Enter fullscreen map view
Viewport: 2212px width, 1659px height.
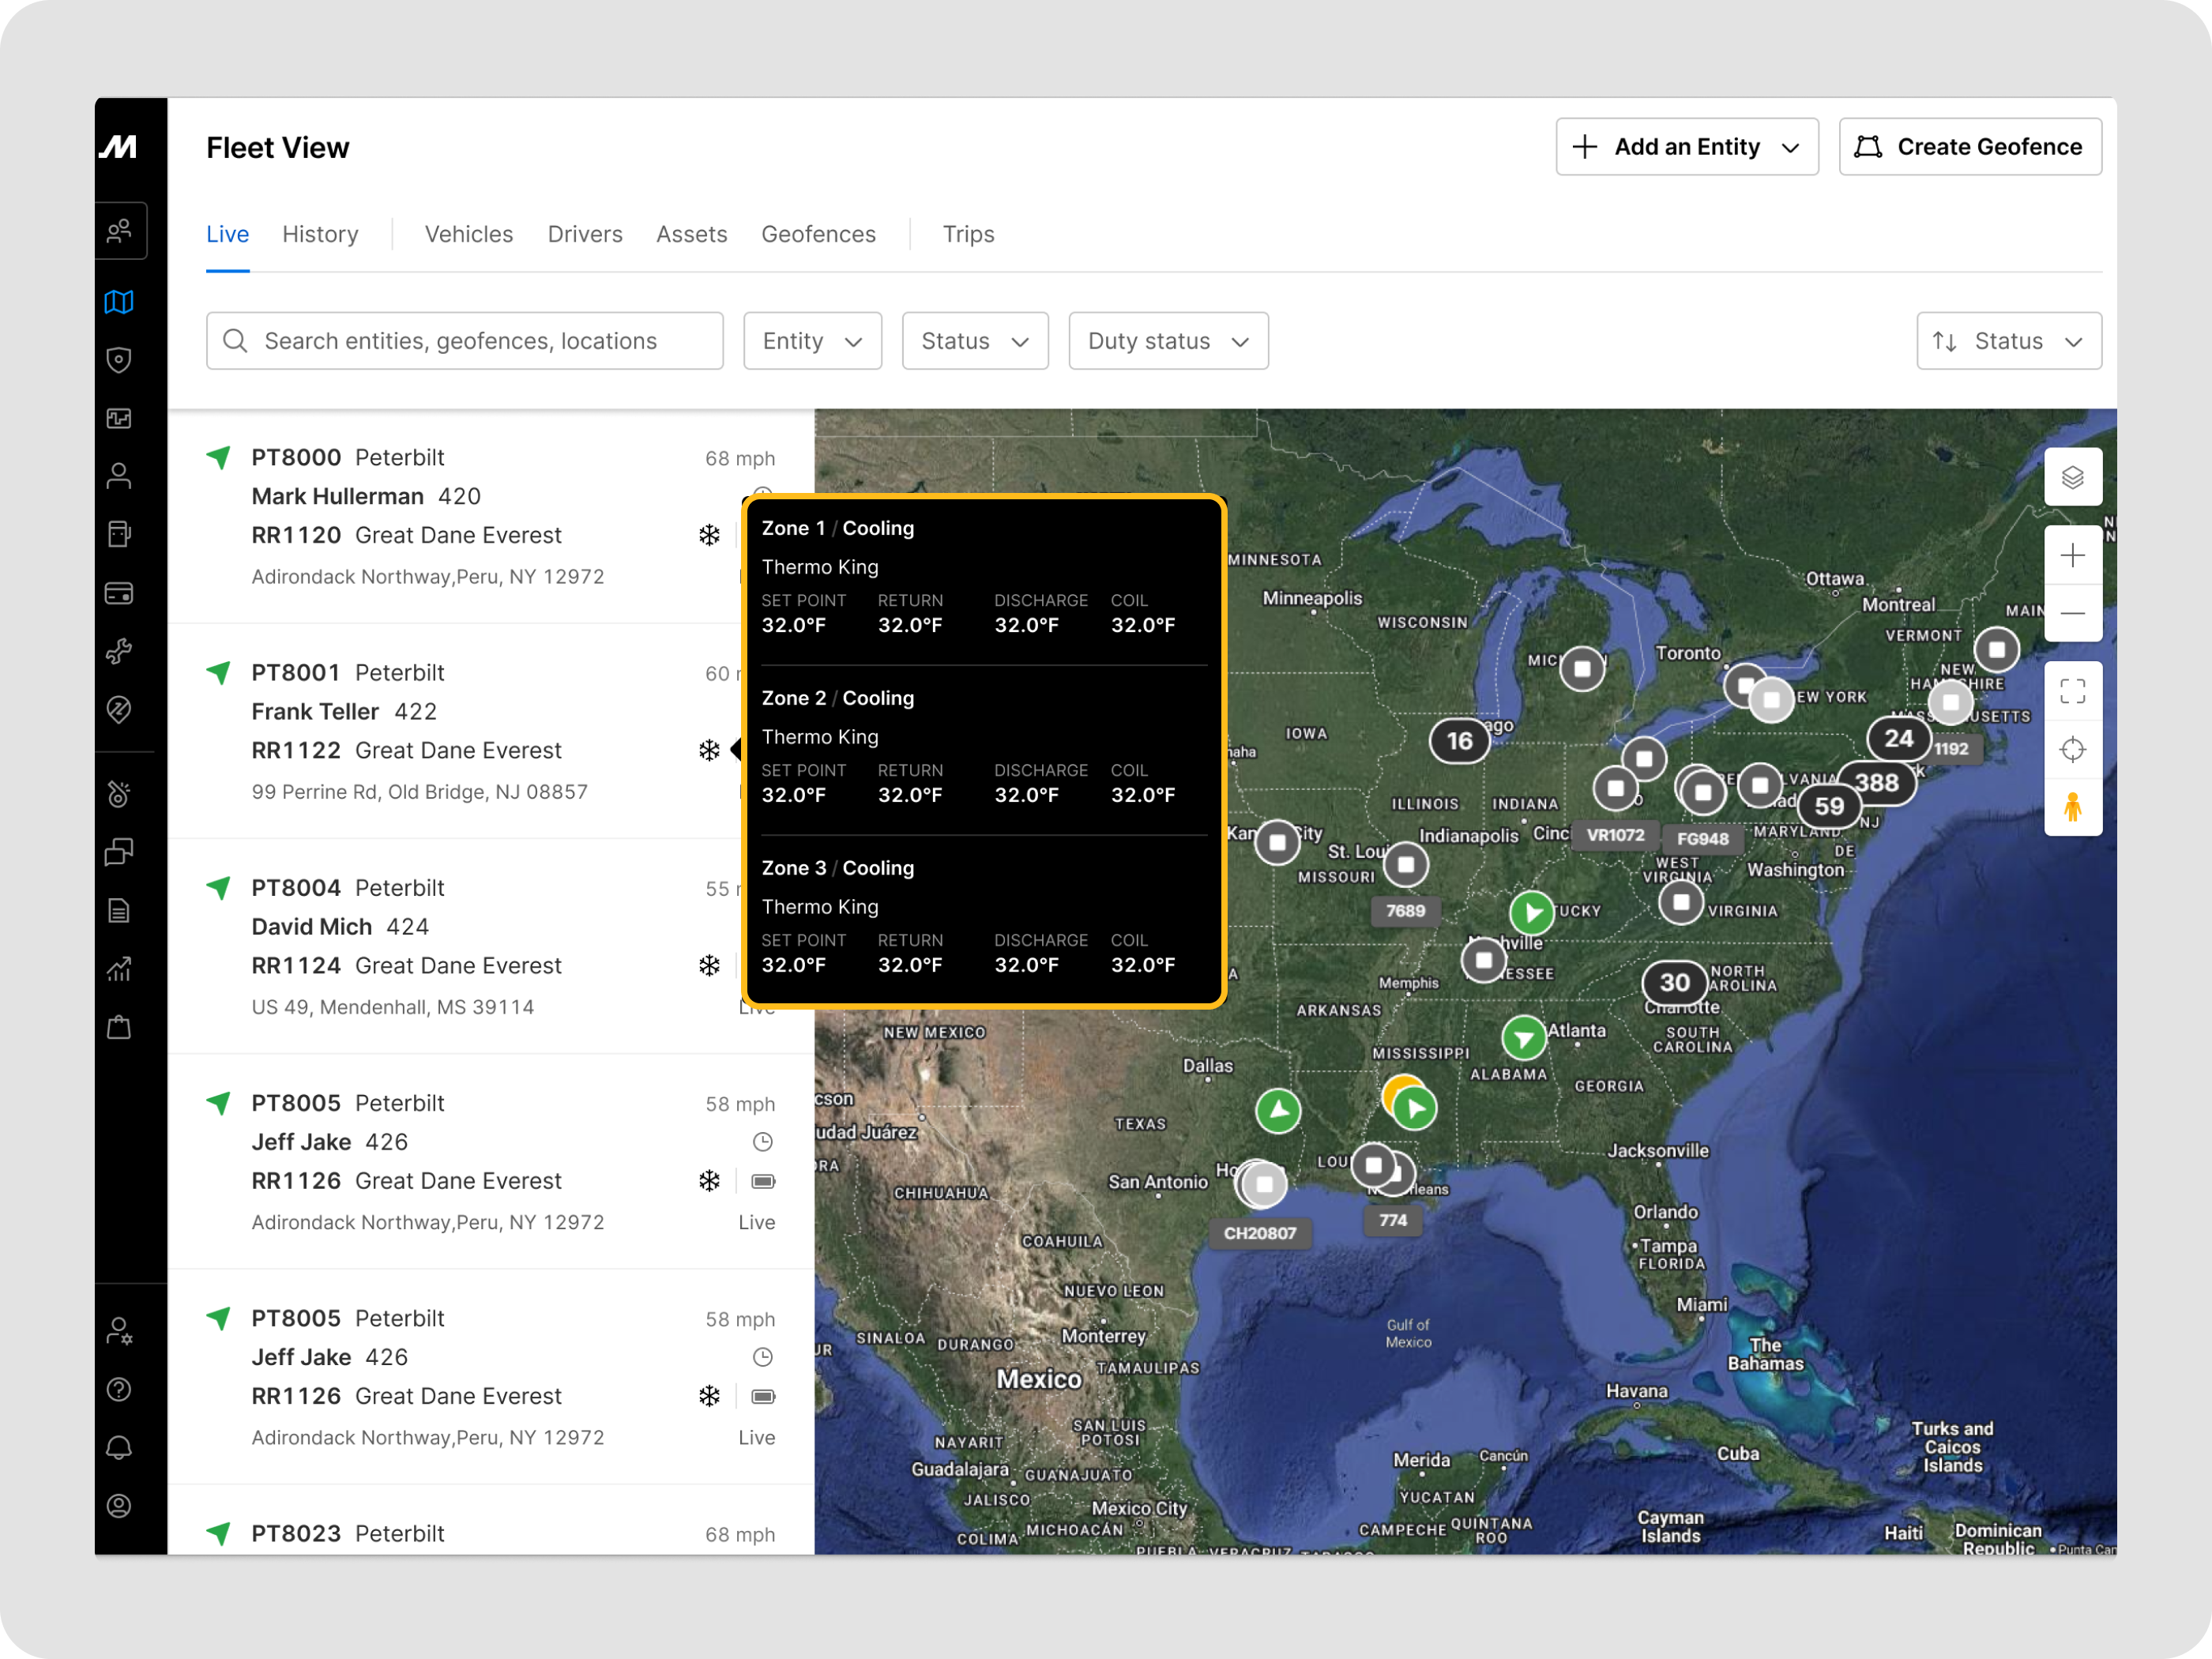(x=2072, y=691)
